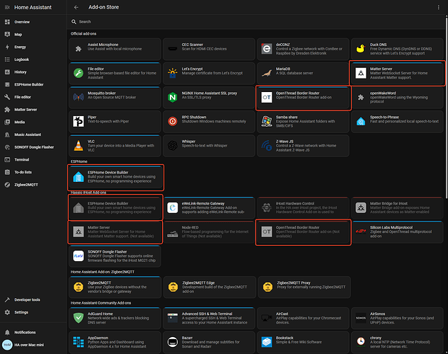The height and width of the screenshot is (354, 448).
Task: Click the Notifications bell icon
Action: point(7,332)
